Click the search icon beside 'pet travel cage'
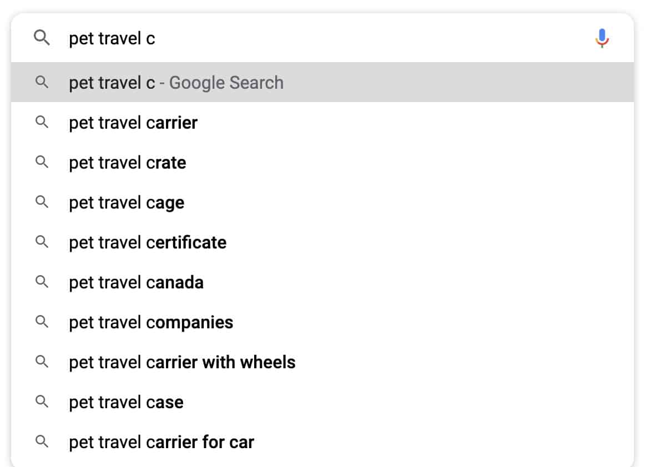The width and height of the screenshot is (656, 467). (42, 202)
